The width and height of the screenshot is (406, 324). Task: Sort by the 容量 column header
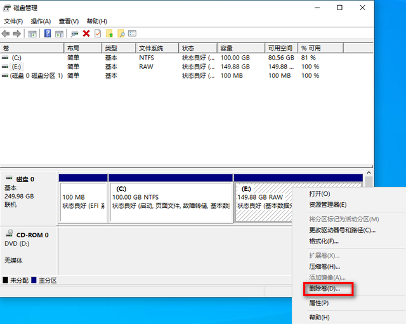(x=241, y=48)
